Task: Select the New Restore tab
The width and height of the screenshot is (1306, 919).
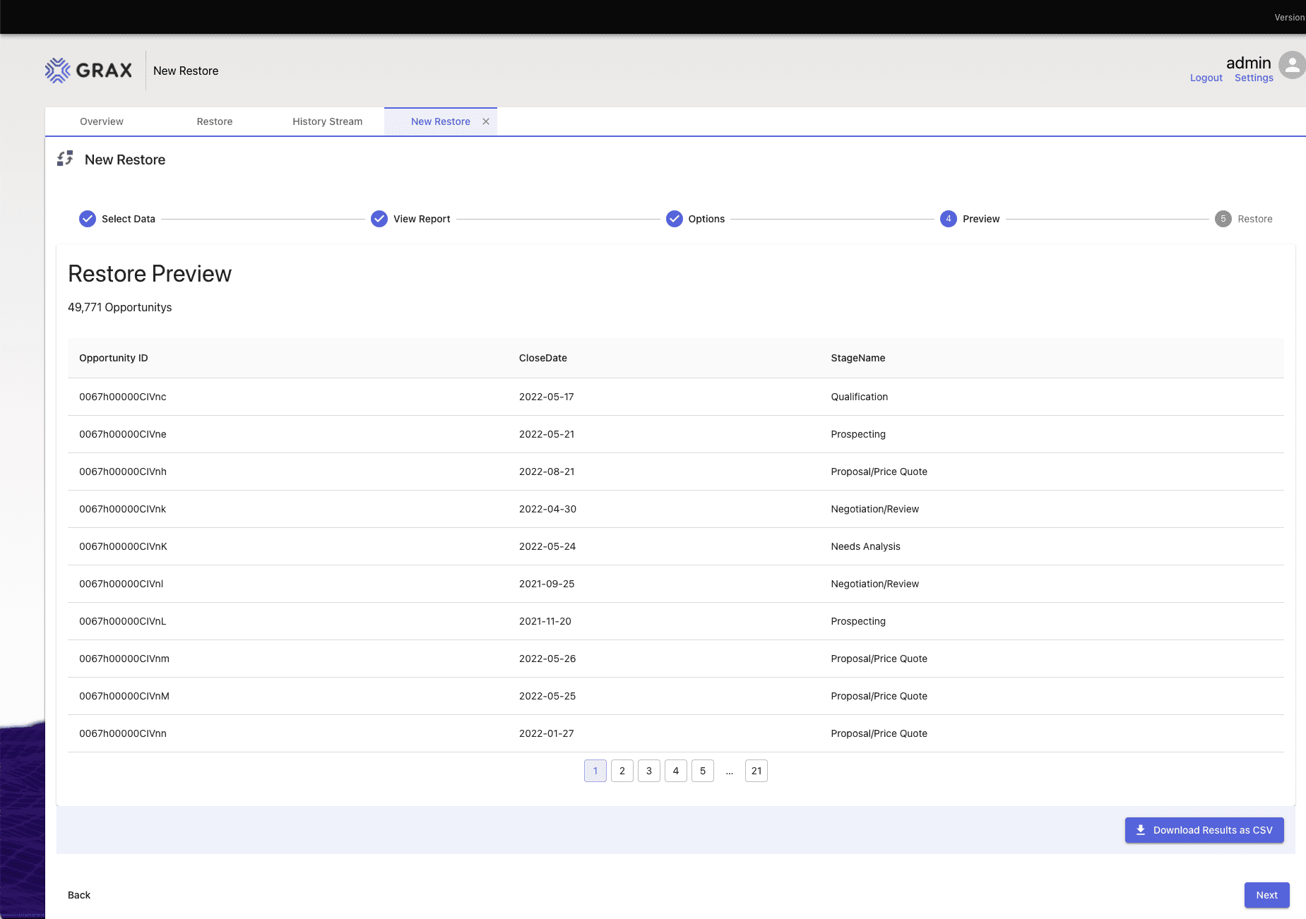Action: 441,121
